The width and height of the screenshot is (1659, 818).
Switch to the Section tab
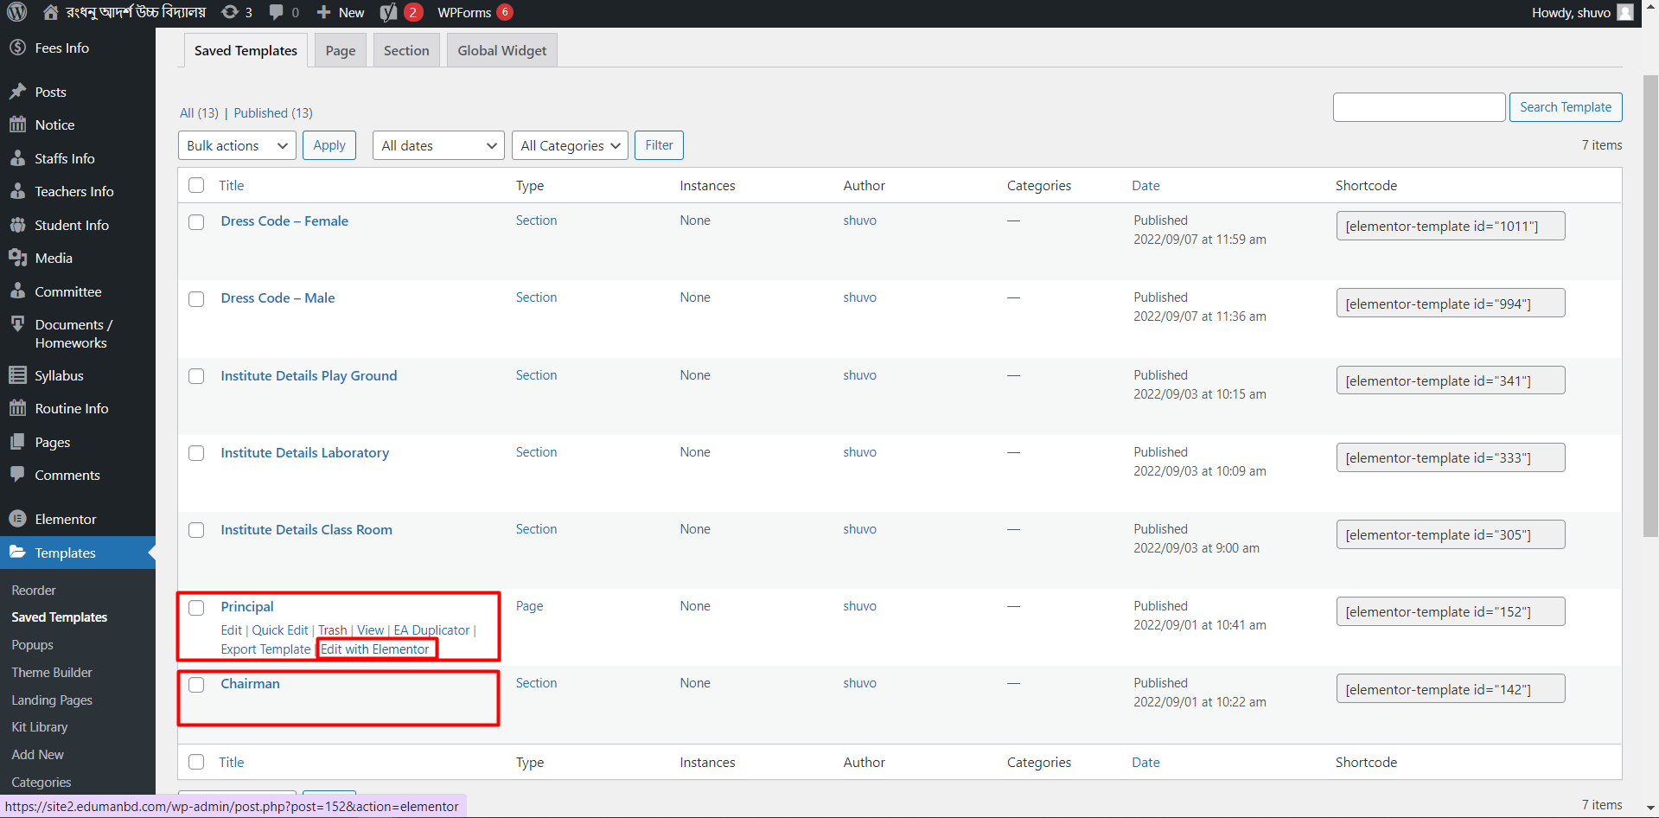click(406, 50)
